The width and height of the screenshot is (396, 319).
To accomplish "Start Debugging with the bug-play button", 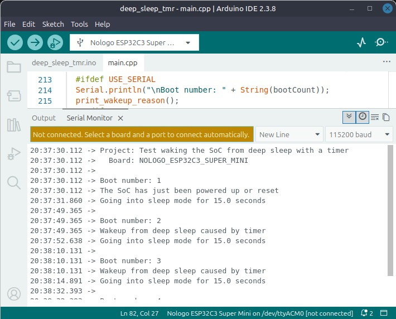I will (55, 42).
